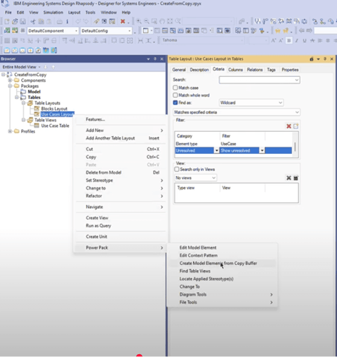Click the black X remove view icon
The width and height of the screenshot is (337, 357).
coord(289,177)
